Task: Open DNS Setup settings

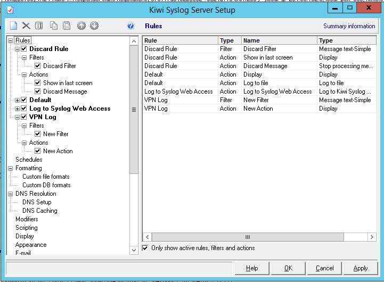Action: tap(37, 202)
